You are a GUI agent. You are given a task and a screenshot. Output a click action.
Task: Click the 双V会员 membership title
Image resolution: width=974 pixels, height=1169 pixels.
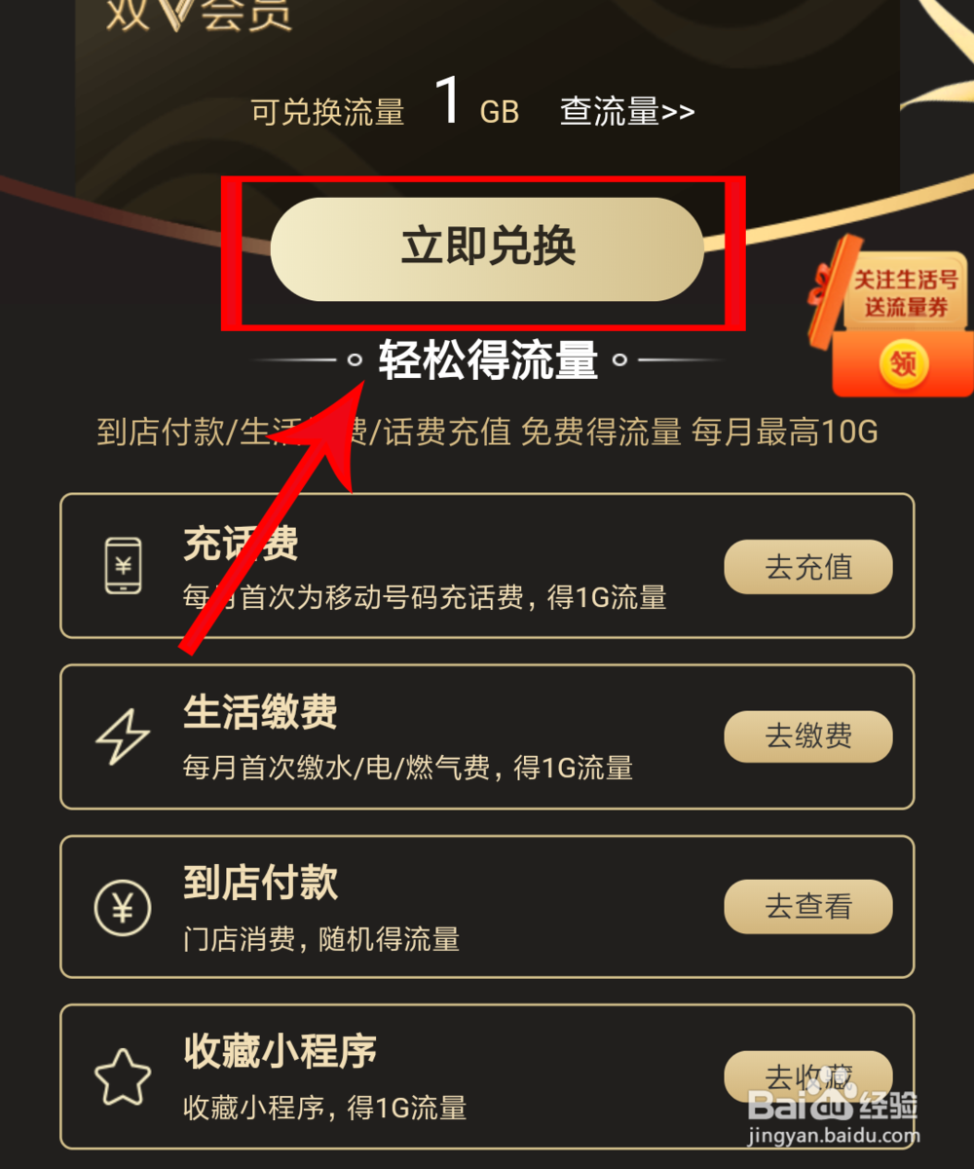200,15
